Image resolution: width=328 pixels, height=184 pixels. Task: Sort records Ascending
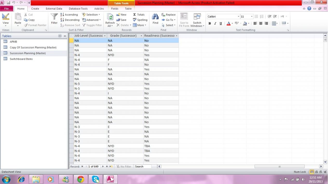pyautogui.click(x=69, y=15)
